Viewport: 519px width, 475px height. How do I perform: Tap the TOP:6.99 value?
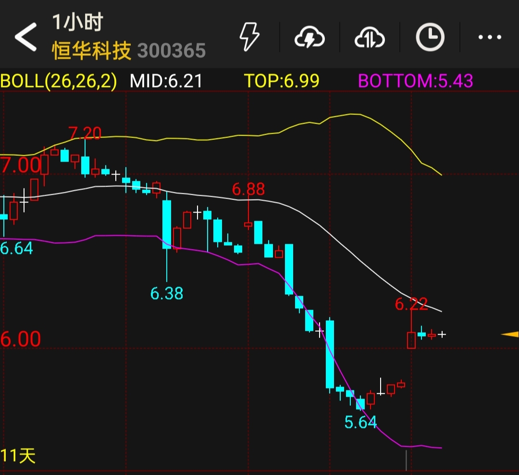pos(282,81)
